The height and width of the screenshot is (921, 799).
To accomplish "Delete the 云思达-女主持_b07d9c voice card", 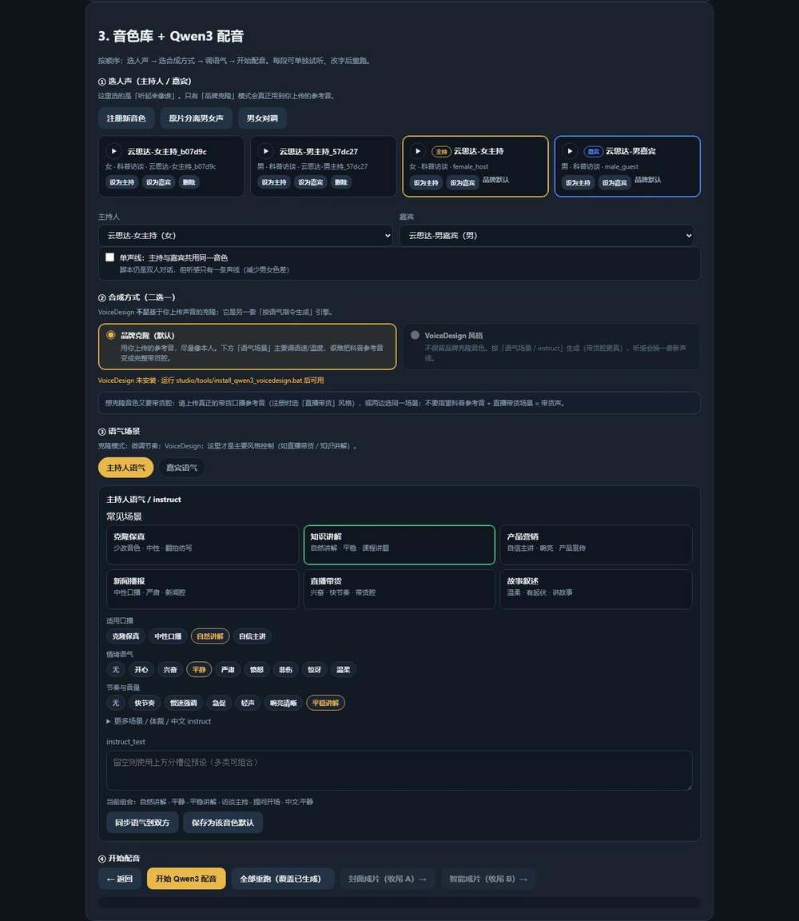I will 189,182.
